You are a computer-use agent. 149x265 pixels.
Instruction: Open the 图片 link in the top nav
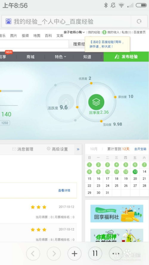click(13, 36)
